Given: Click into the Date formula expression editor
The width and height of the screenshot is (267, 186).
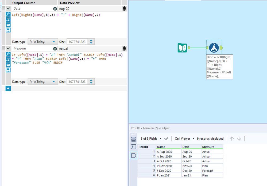Looking at the screenshot, I should [69, 25].
